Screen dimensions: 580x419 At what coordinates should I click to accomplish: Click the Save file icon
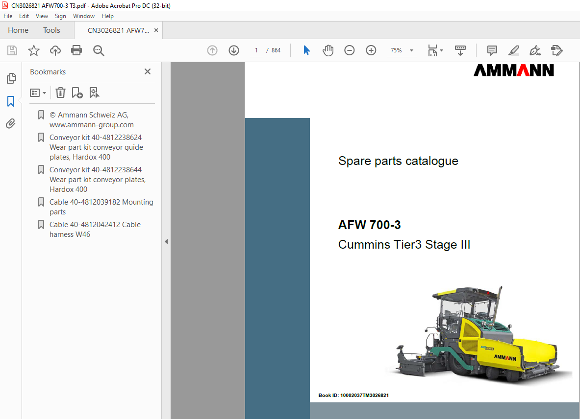12,50
